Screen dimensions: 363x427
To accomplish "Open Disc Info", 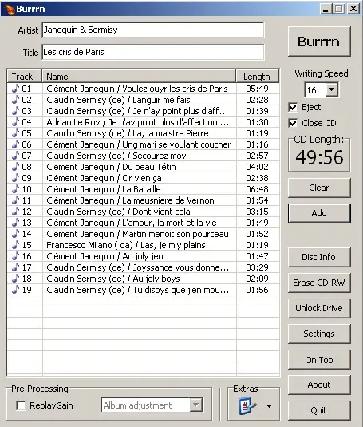I will (x=319, y=257).
